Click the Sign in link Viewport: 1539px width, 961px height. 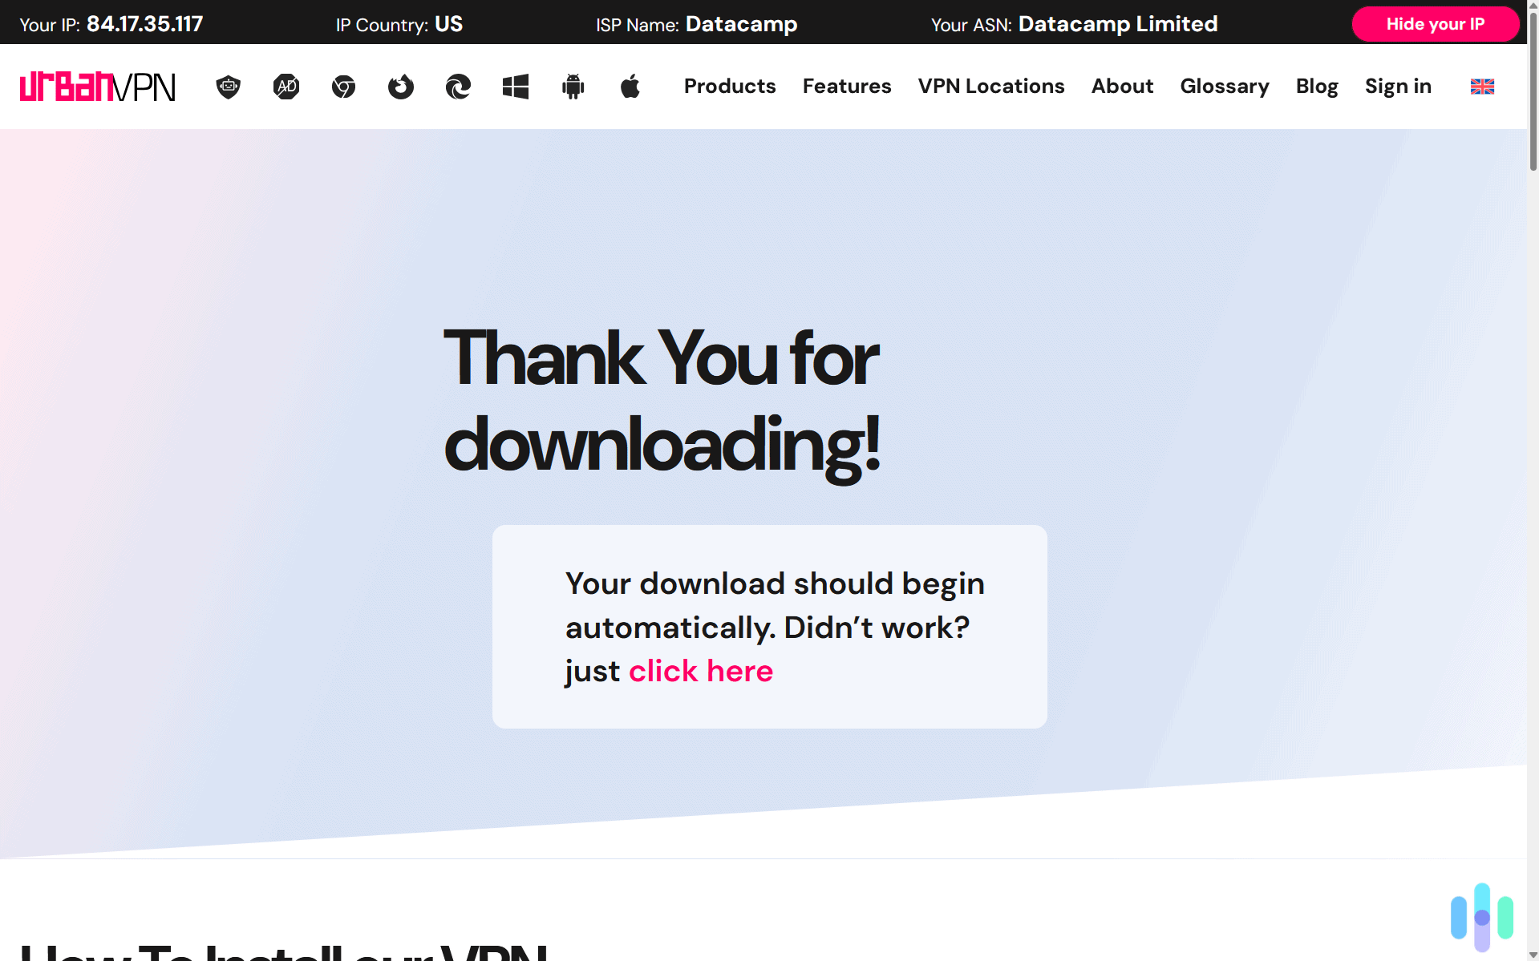pos(1397,87)
